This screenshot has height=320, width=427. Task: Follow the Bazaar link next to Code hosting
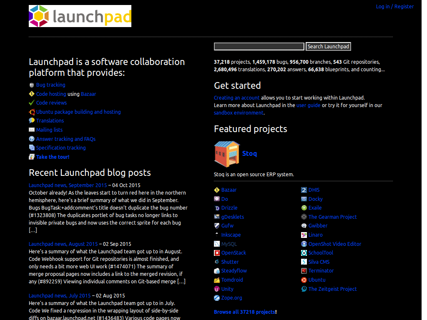click(88, 94)
